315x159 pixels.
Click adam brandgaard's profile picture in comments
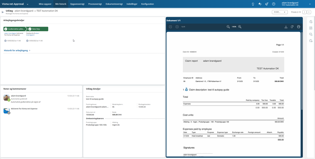pyautogui.click(x=6, y=97)
